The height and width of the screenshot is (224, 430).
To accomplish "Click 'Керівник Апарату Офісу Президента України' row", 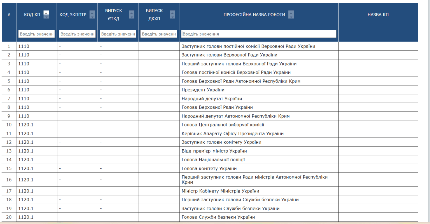I will [x=232, y=134].
